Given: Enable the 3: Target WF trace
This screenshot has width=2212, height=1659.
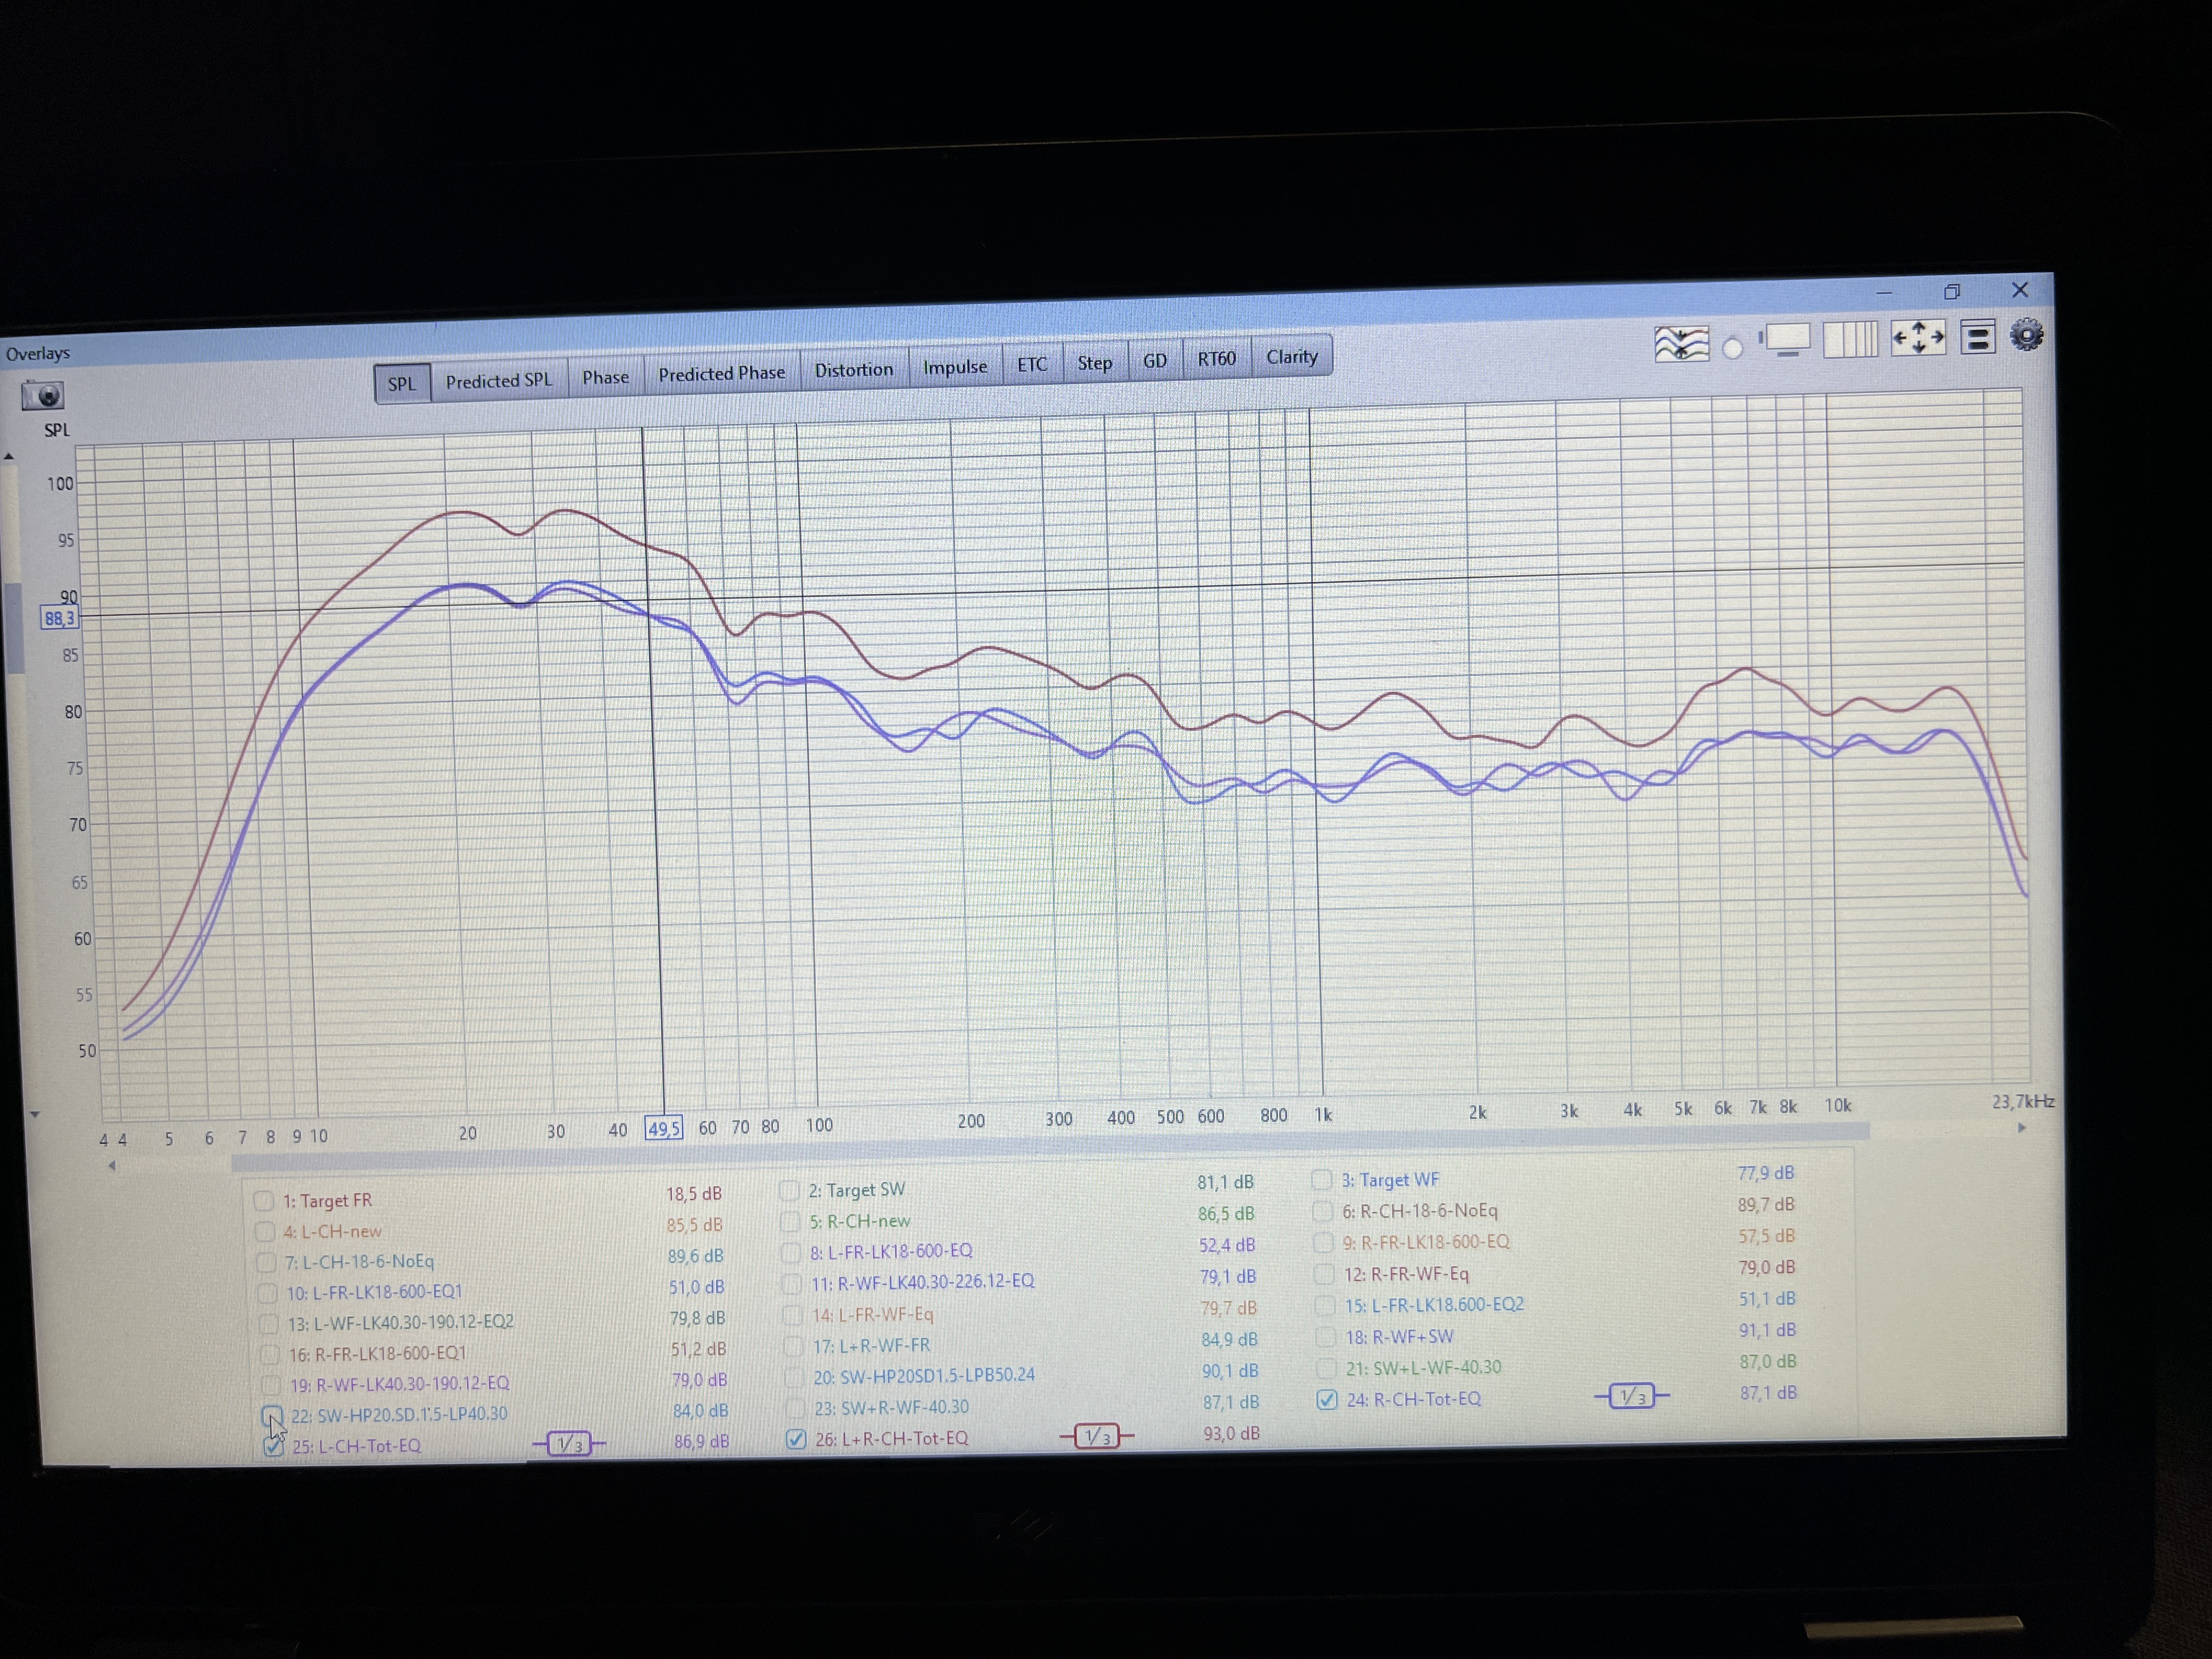Looking at the screenshot, I should coord(1321,1180).
